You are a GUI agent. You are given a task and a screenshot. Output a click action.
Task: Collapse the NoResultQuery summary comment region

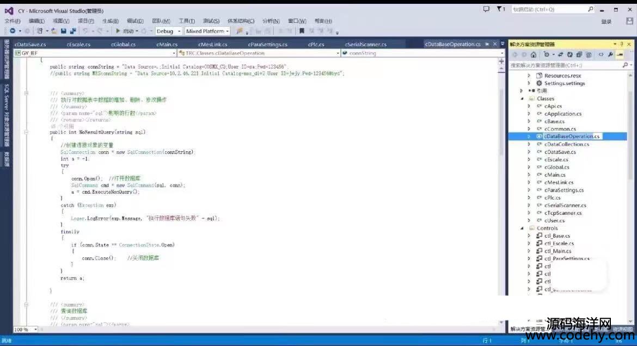point(27,94)
